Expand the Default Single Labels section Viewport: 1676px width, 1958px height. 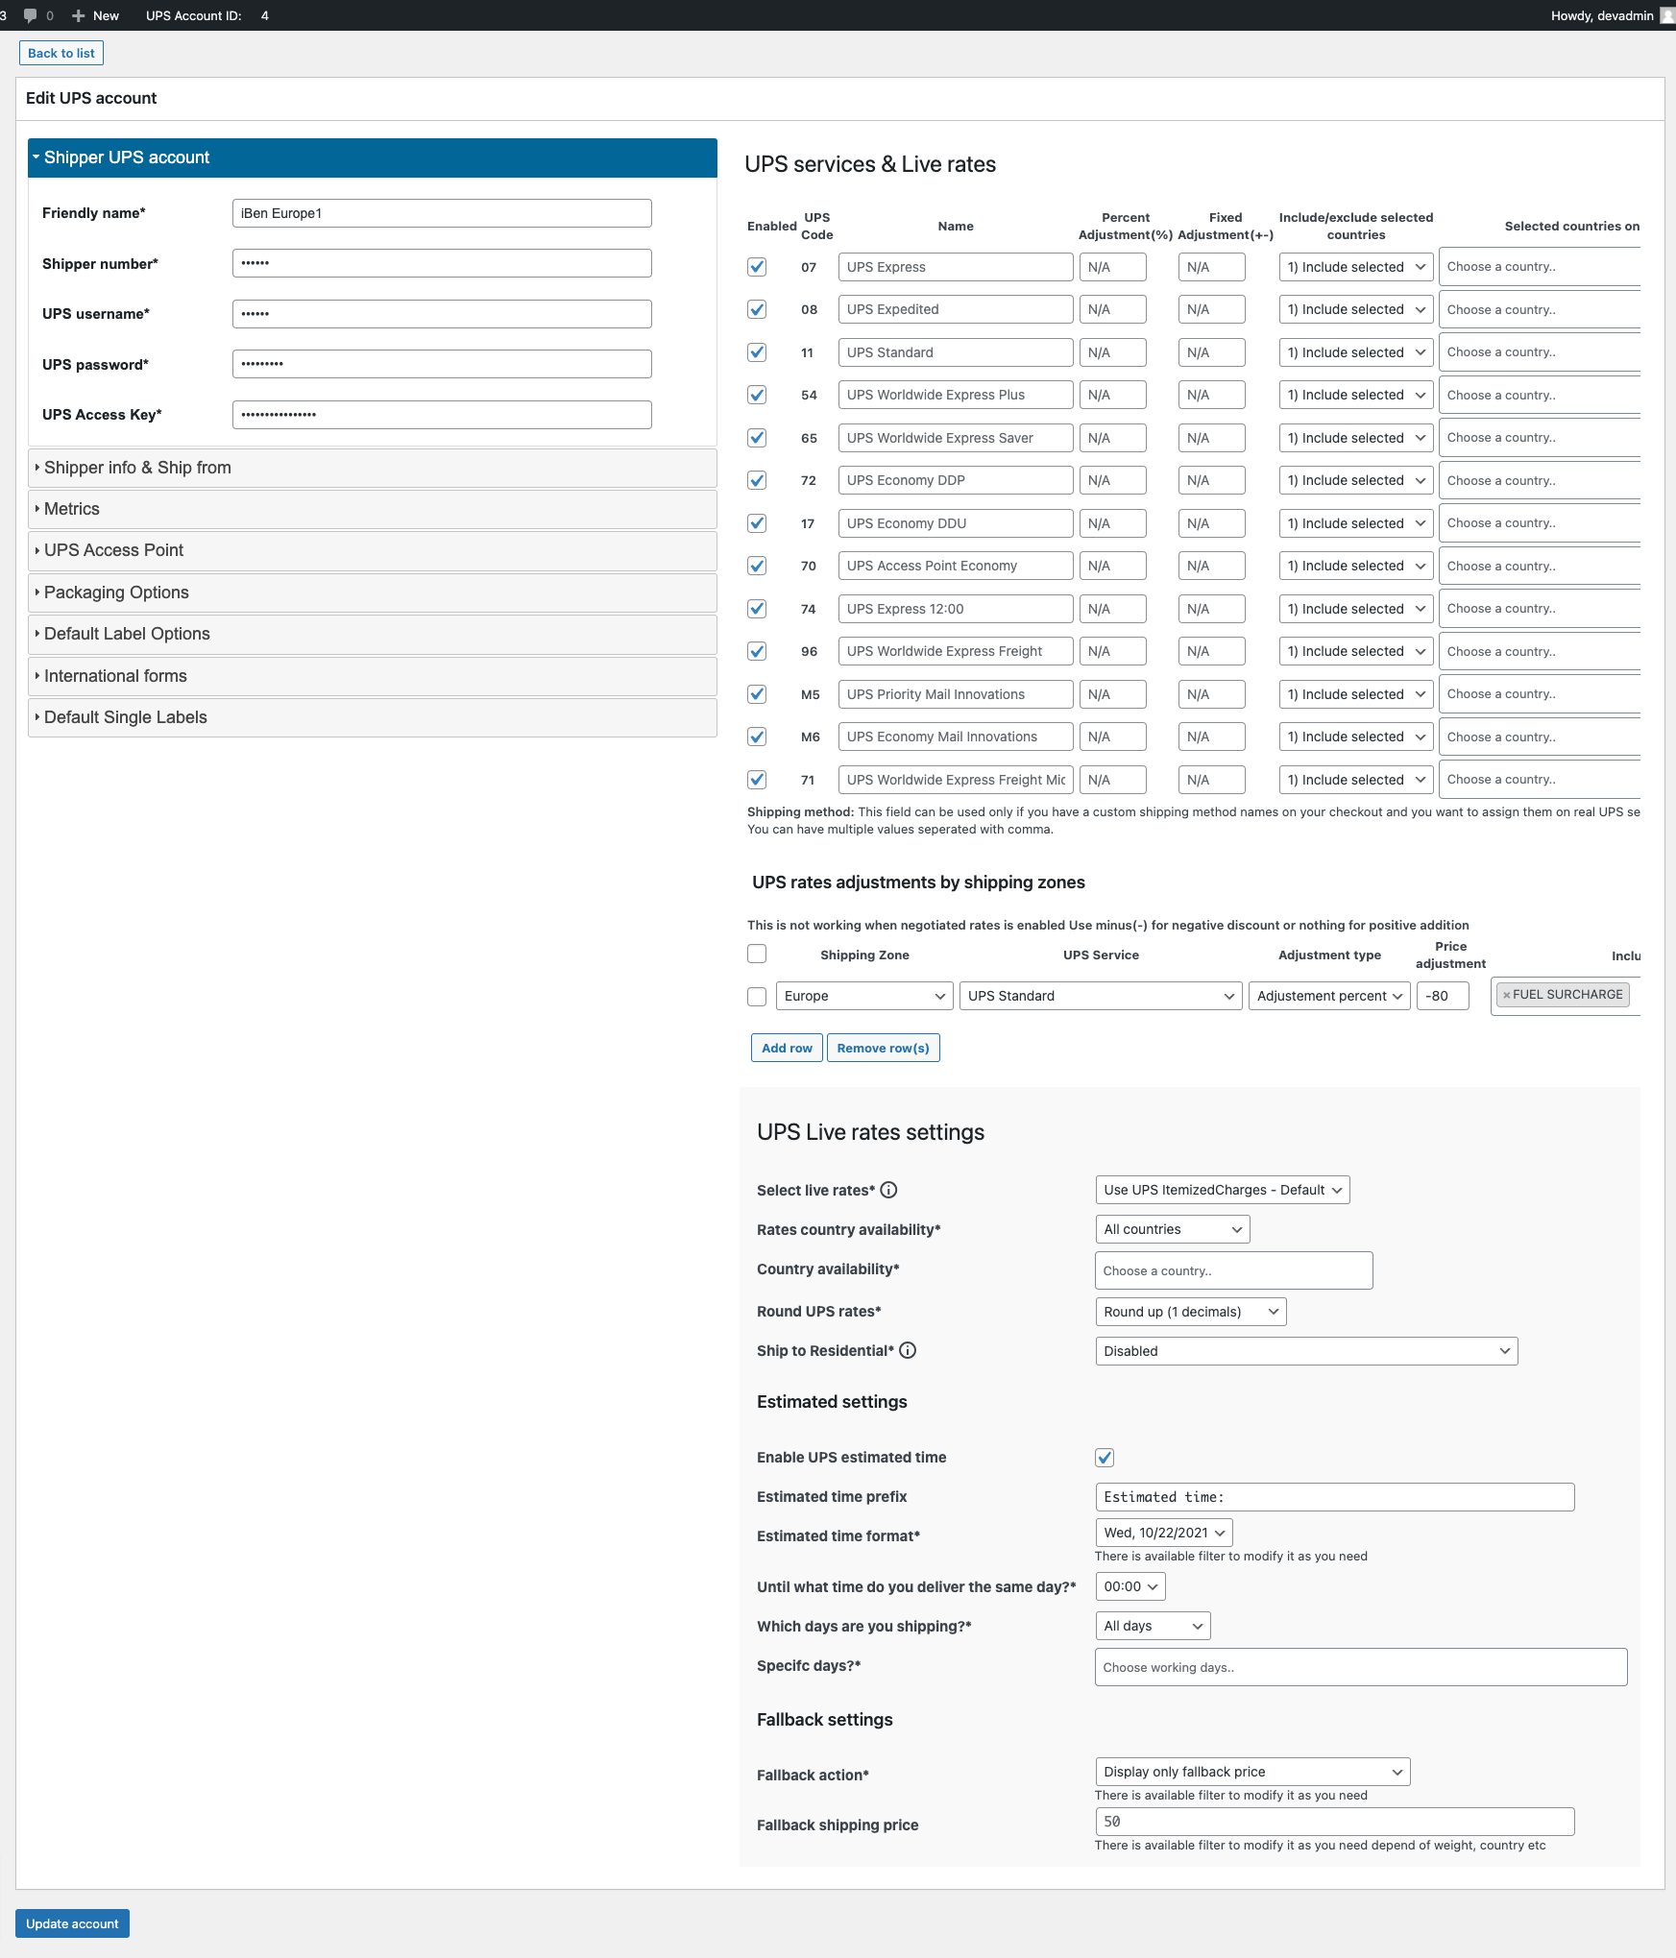pos(373,717)
